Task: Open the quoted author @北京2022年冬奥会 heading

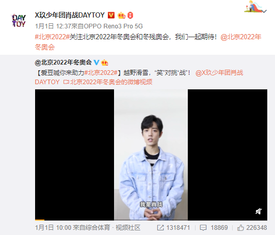Action: [63, 62]
